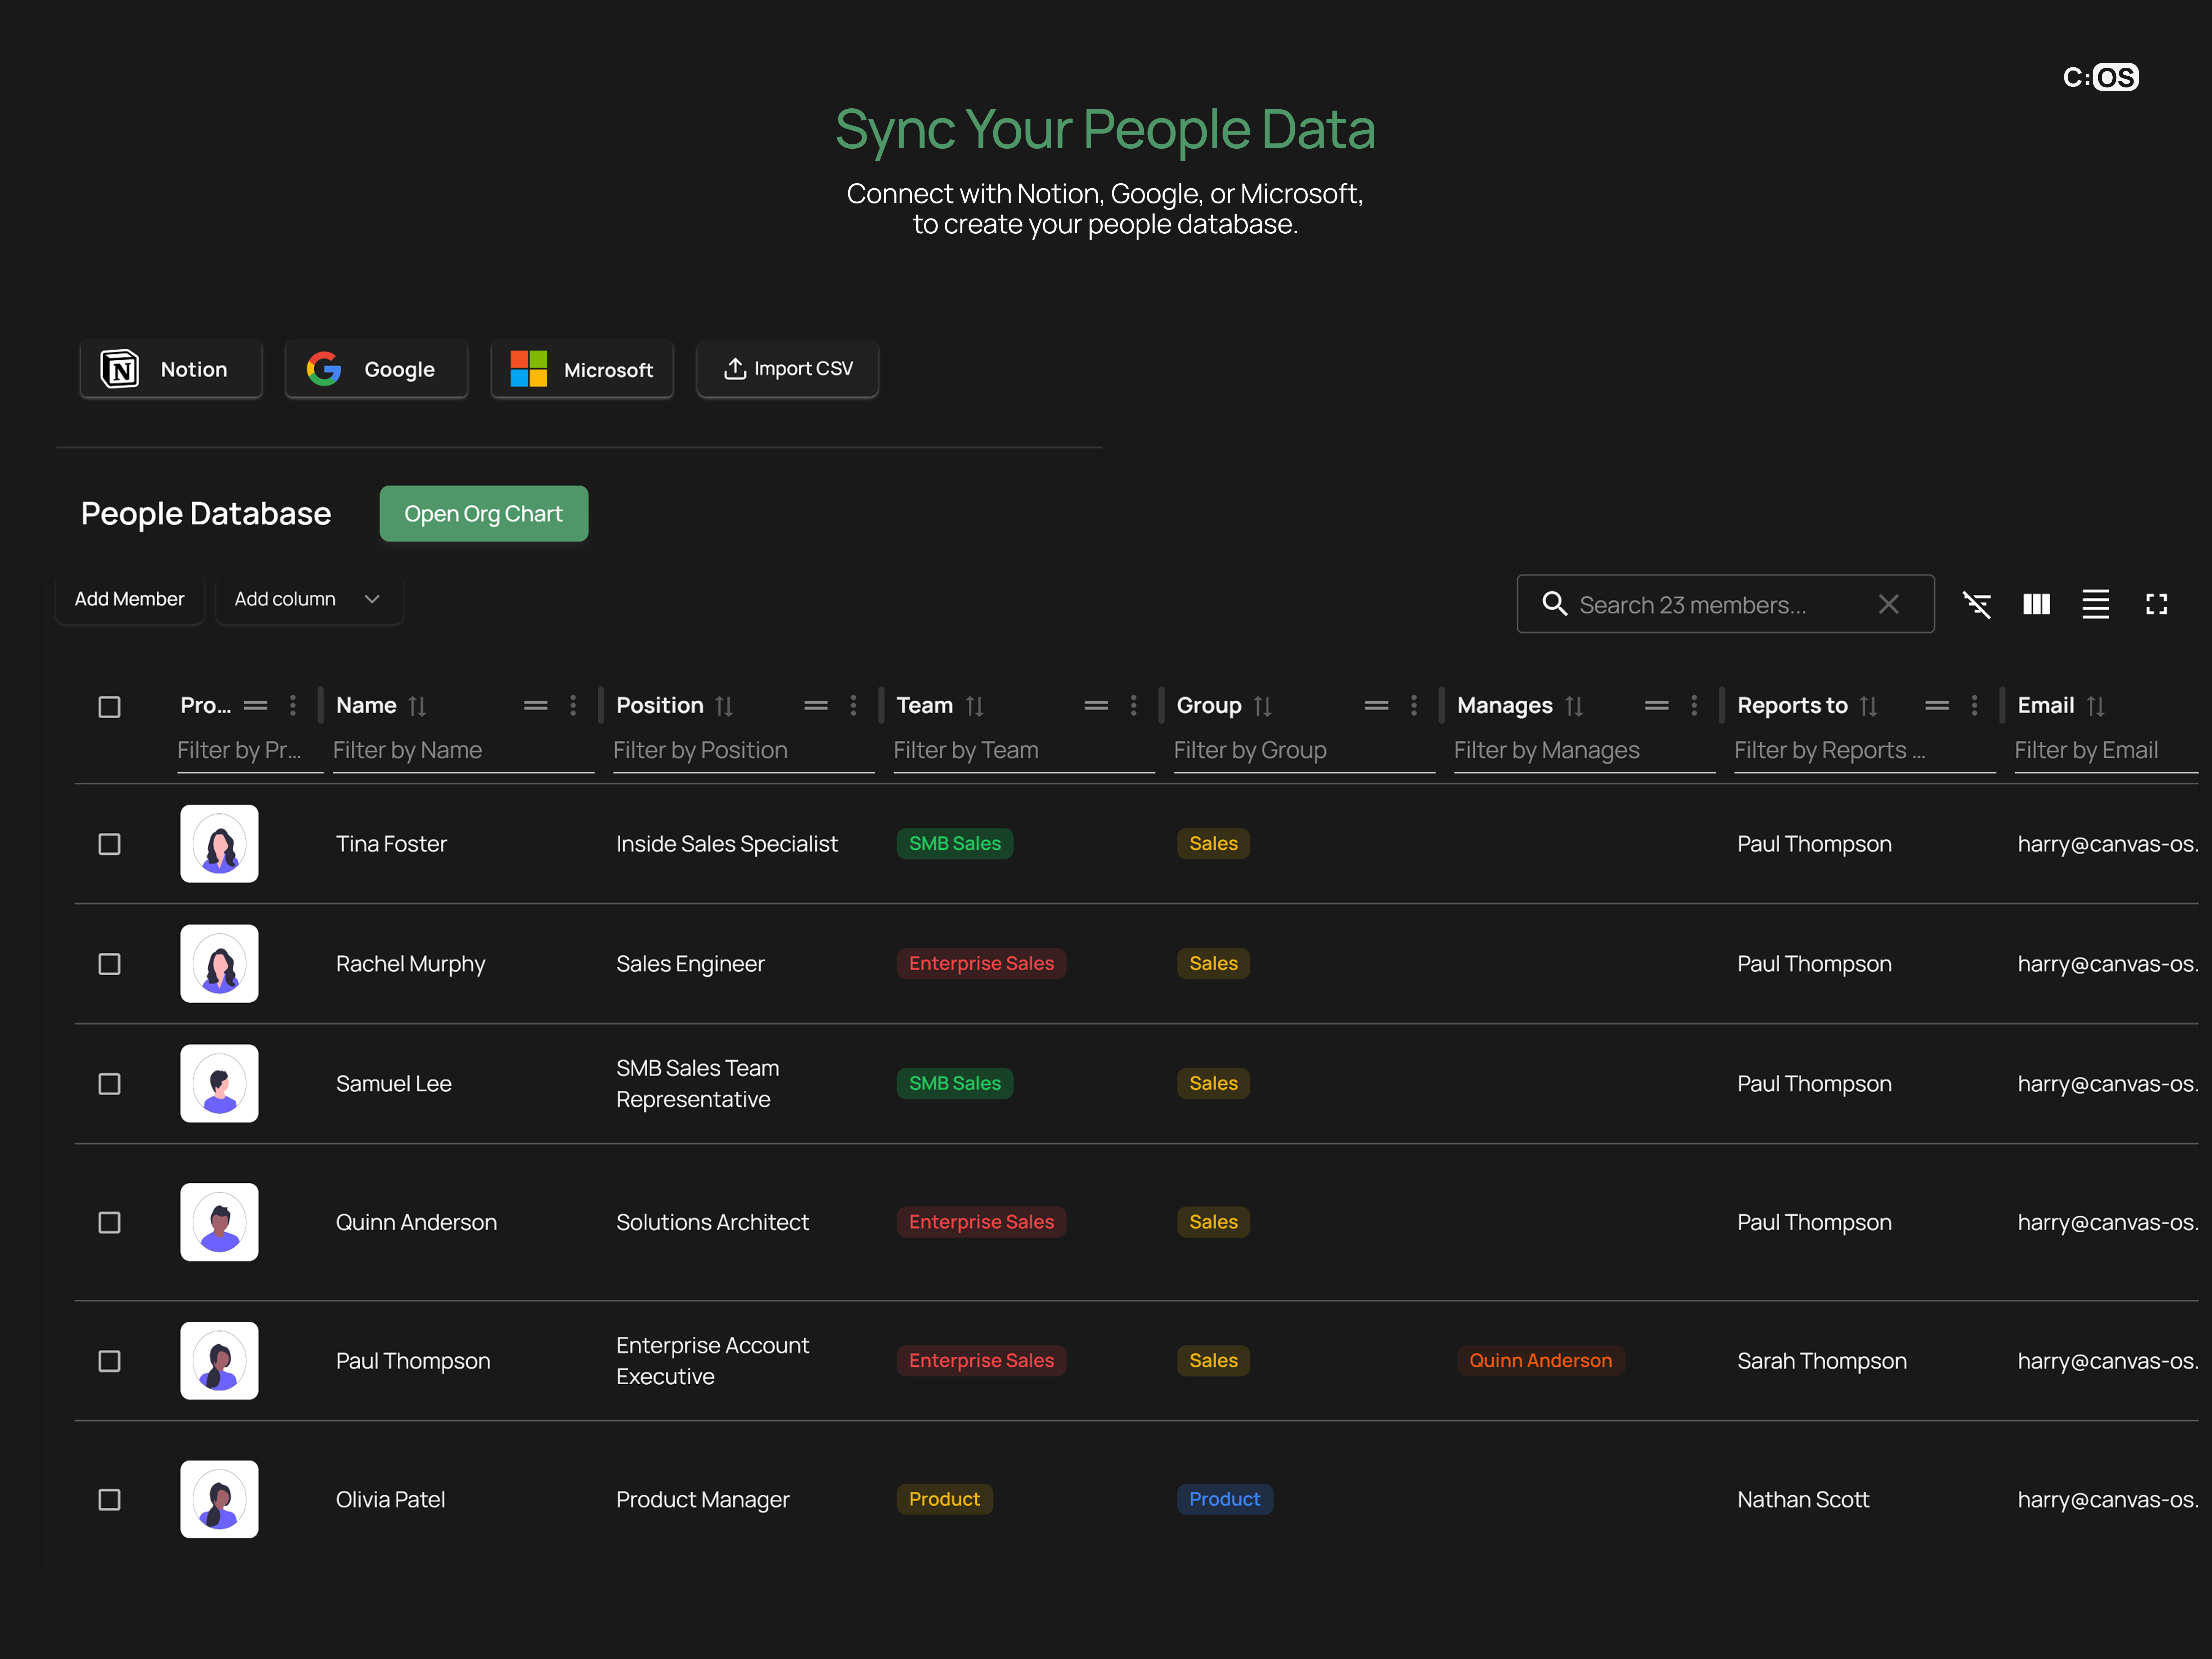Sort by Reports to column arrows
This screenshot has height=1659, width=2212.
[x=1869, y=706]
